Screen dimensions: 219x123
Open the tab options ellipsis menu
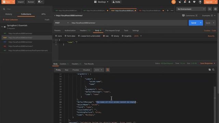[x=172, y=11]
